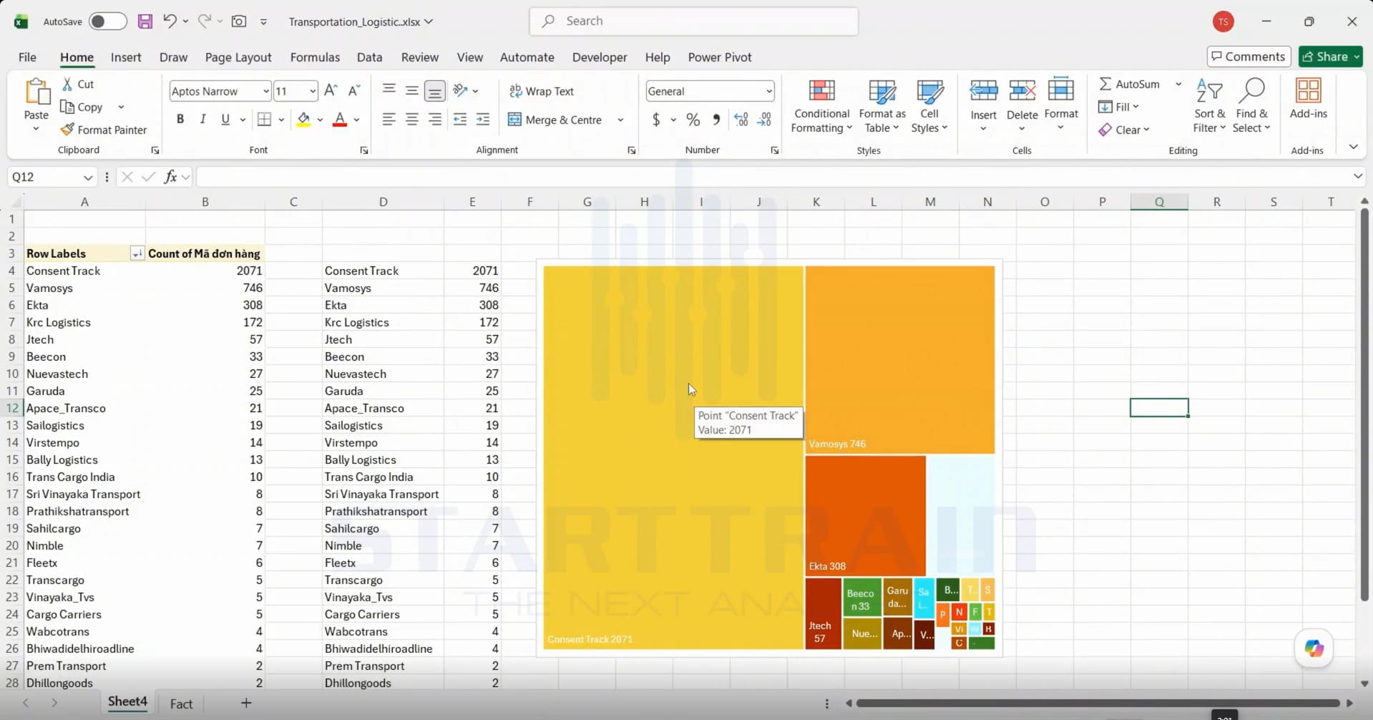Click in the Search box

coord(694,21)
